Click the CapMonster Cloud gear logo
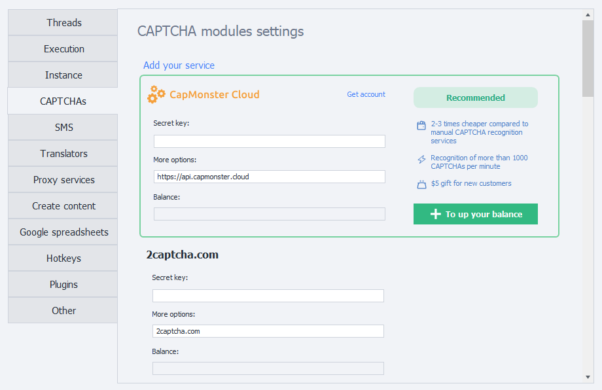The image size is (602, 390). 156,94
